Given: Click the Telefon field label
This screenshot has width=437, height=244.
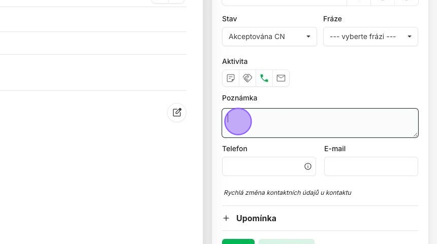Looking at the screenshot, I should 235,149.
